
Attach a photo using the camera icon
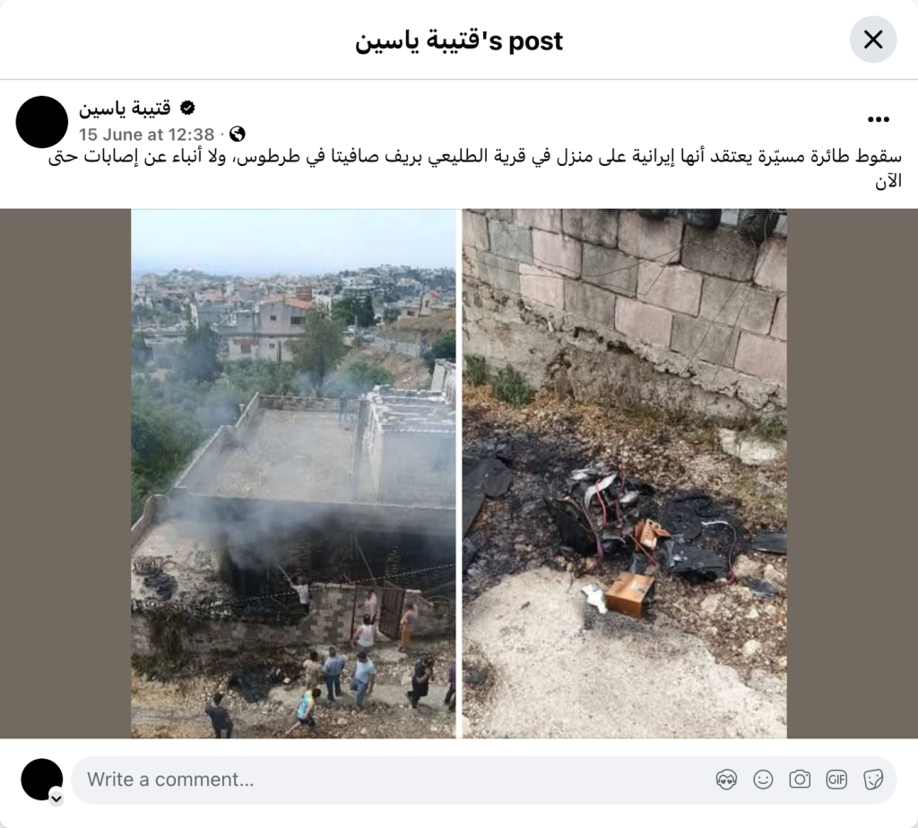800,780
